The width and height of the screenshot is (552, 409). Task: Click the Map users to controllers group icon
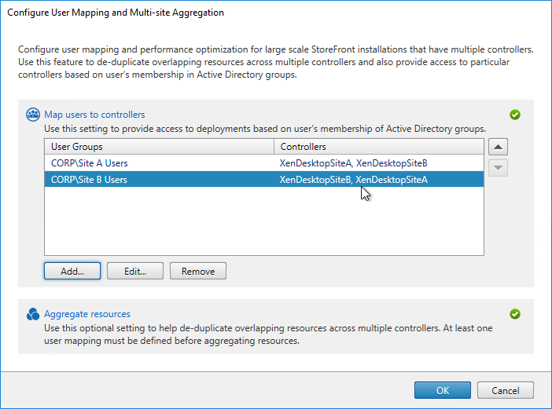click(33, 115)
